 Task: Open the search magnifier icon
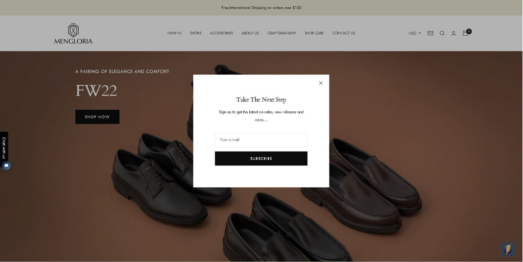[x=442, y=33]
